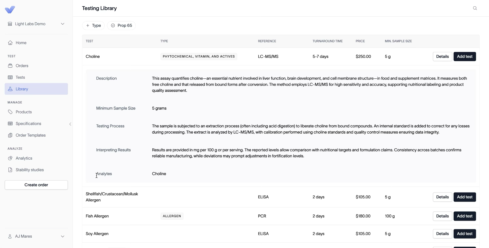Collapse the sidebar with chevron arrow
The image size is (489, 248).
pos(70,124)
